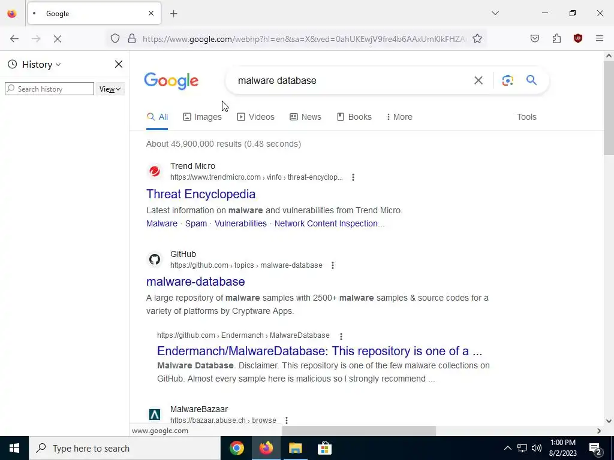Viewport: 614px width, 460px height.
Task: Click the magnifier search button
Action: coord(531,80)
